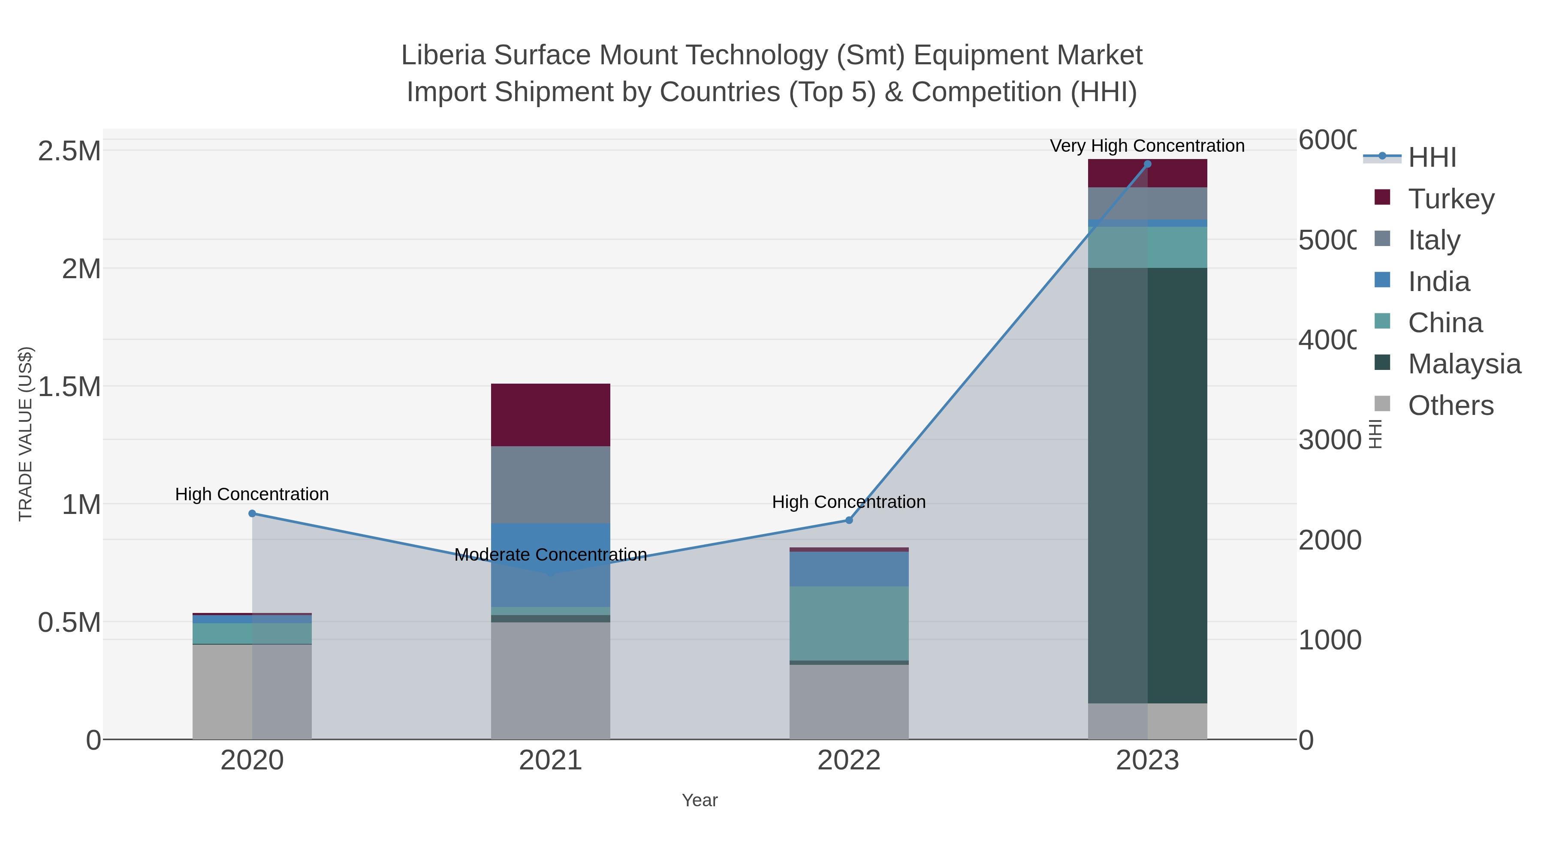
Task: Click the Turkey color swatch in legend
Action: click(1382, 197)
